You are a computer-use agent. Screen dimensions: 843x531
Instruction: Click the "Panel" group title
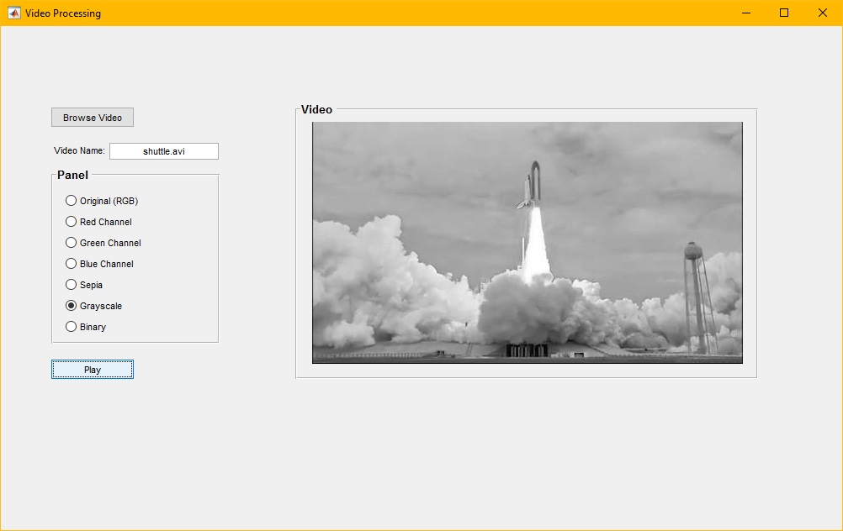tap(72, 175)
